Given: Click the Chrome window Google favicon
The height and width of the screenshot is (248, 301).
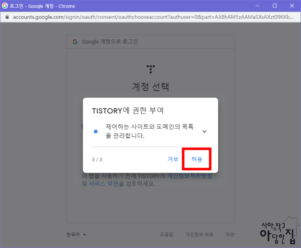Looking at the screenshot, I should (x=5, y=6).
